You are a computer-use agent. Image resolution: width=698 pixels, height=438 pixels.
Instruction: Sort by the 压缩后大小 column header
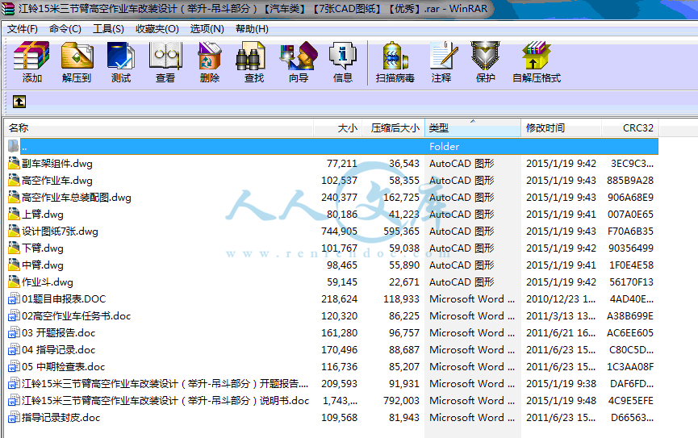pos(394,128)
